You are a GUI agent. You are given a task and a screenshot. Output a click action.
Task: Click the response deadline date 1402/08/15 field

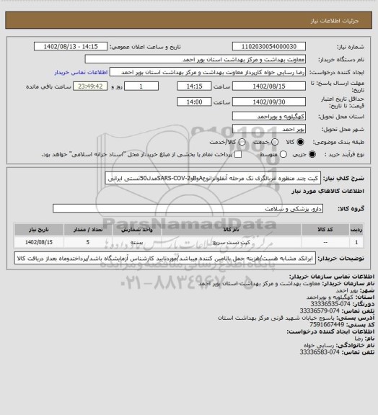(x=269, y=86)
